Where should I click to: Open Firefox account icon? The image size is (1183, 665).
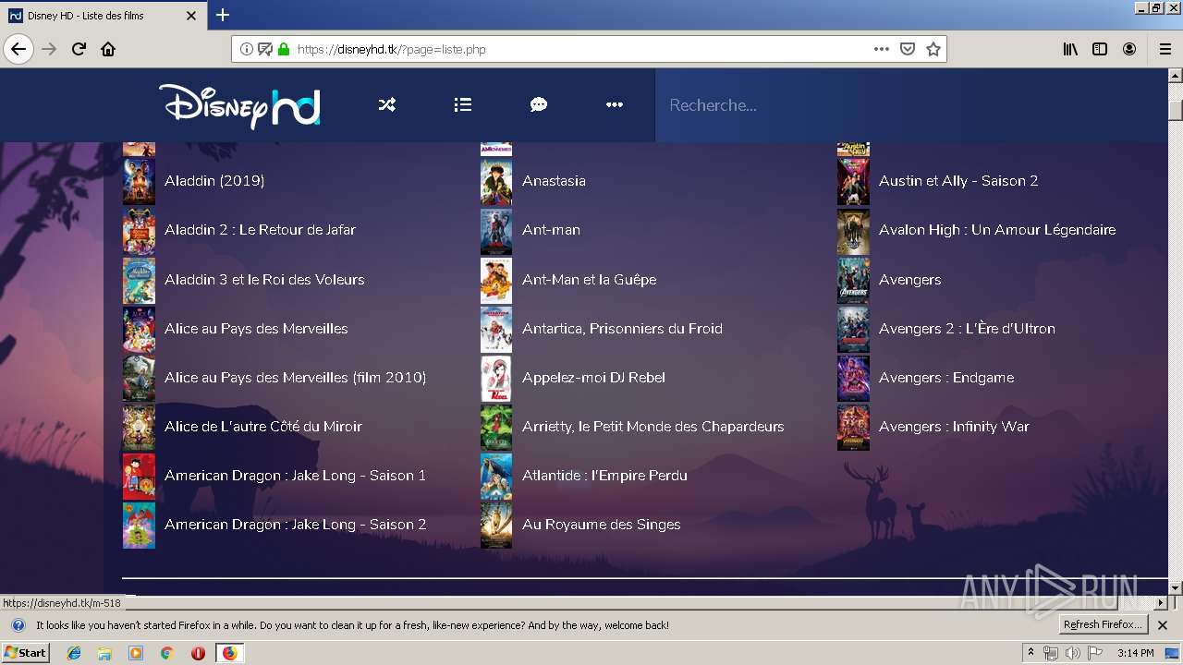tap(1129, 49)
